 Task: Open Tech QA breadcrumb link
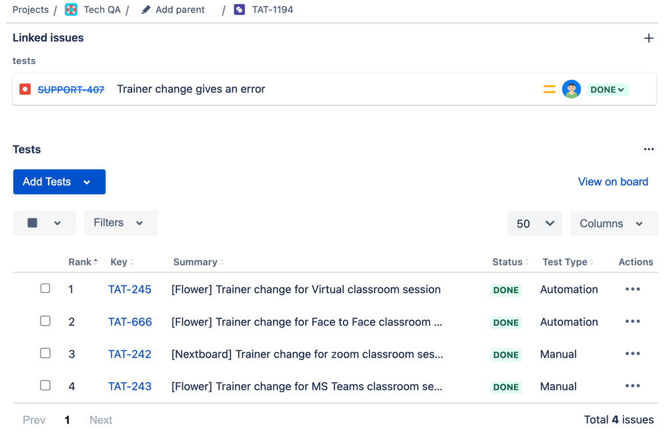pos(102,9)
